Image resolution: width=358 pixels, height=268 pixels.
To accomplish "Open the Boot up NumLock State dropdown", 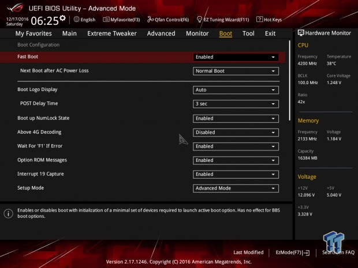I will (x=236, y=119).
